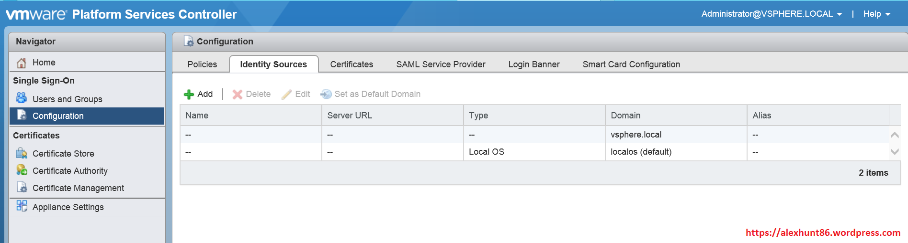
Task: Expand the Help dropdown menu
Action: tap(876, 14)
